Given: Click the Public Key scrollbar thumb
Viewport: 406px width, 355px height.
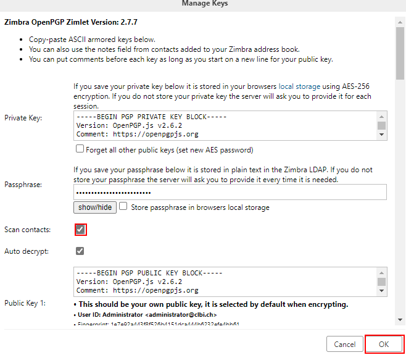Looking at the screenshot, I should click(x=381, y=282).
